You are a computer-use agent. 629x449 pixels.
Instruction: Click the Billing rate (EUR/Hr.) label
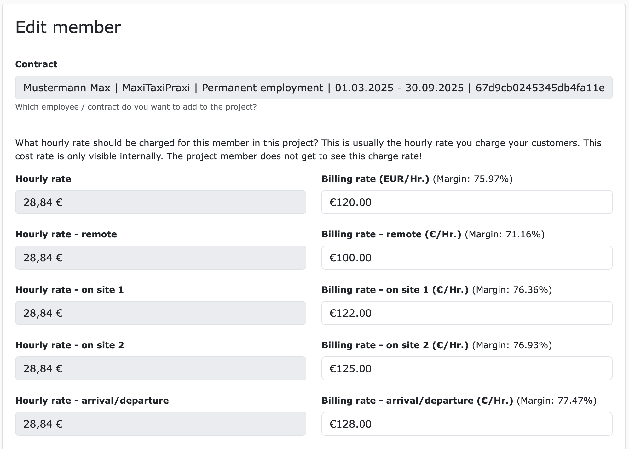[x=375, y=179]
